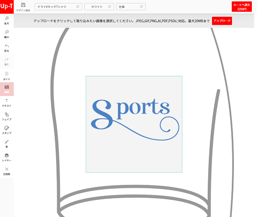This screenshot has width=257, height=217.
Task: Open the ホワイト color dropdown
Action: click(99, 7)
